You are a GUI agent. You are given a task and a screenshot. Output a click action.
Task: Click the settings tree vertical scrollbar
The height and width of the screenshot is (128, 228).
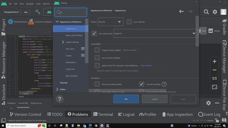coord(87,41)
